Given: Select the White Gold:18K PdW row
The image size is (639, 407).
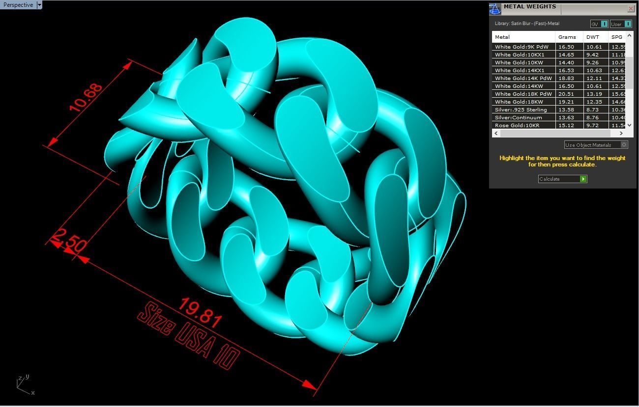Looking at the screenshot, I should point(559,94).
